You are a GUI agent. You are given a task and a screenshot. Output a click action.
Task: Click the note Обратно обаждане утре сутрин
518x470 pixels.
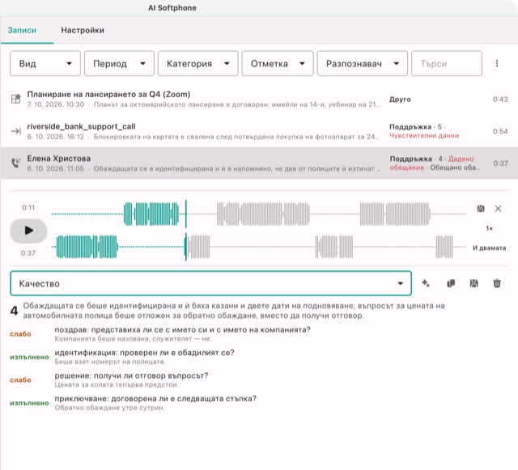[109, 408]
